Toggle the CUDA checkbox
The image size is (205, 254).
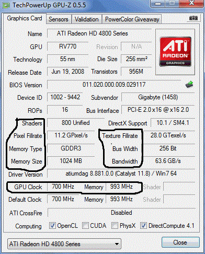tap(85, 226)
